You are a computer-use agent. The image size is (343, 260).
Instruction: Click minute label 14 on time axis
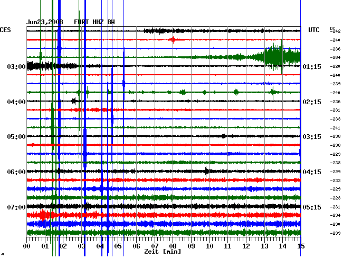click(282, 246)
